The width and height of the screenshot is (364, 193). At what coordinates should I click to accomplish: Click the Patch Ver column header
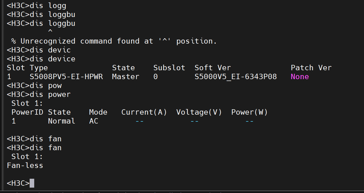pos(311,68)
